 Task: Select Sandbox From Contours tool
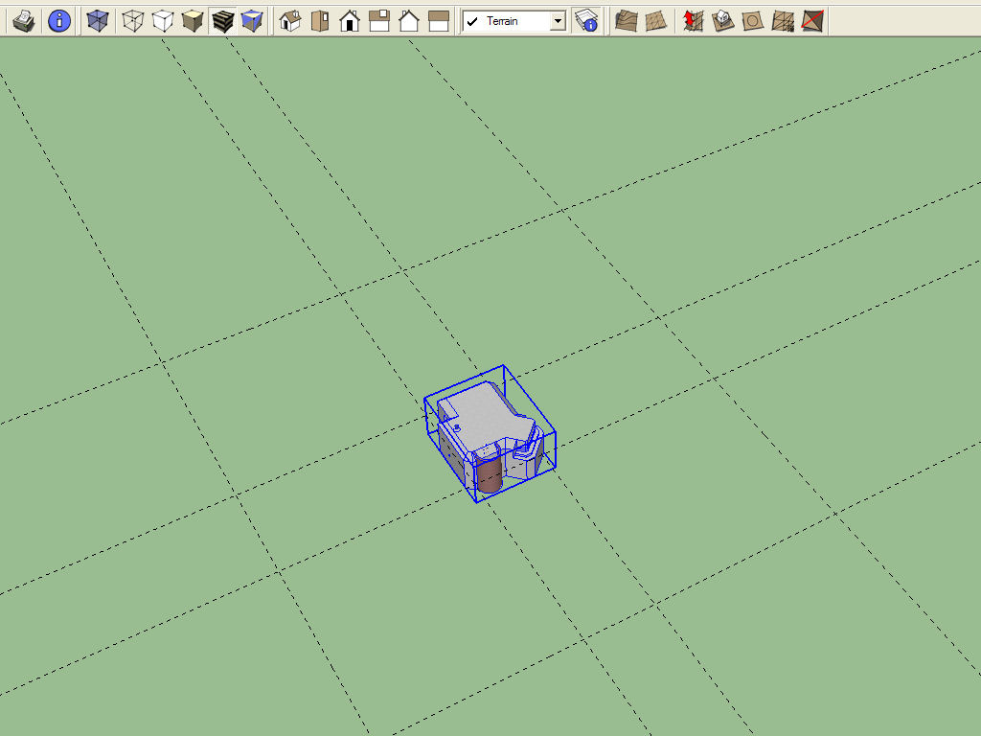tap(627, 21)
